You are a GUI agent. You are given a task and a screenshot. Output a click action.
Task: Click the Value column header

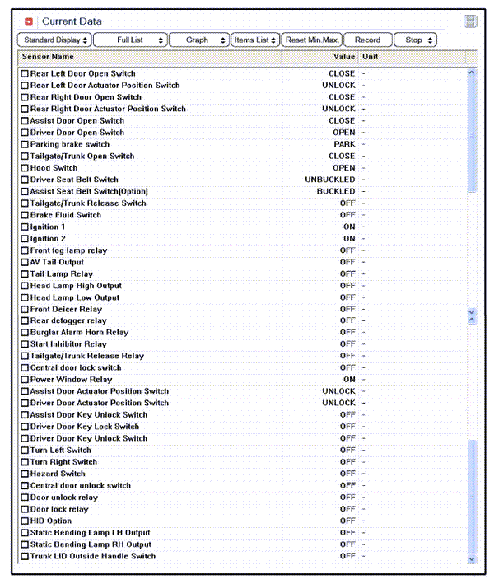coord(343,57)
